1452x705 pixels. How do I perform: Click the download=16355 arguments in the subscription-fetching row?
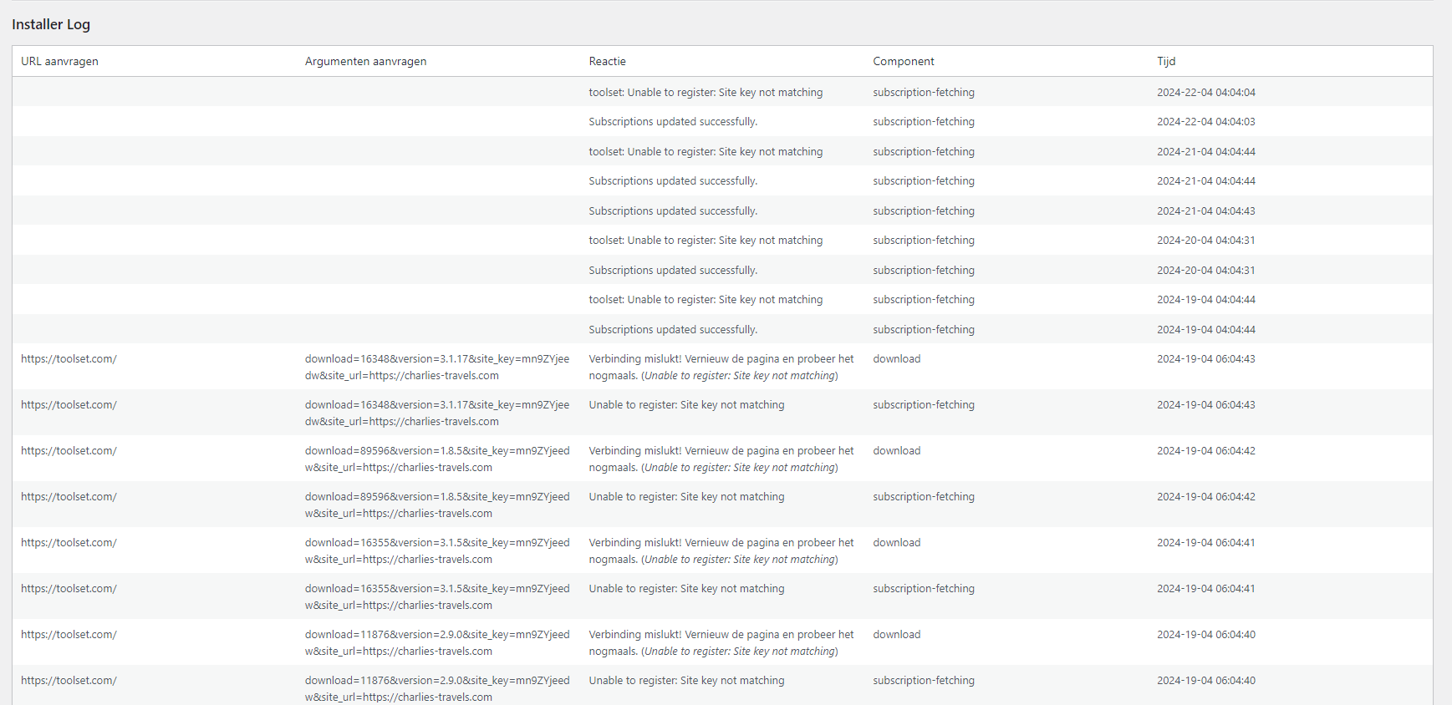pyautogui.click(x=436, y=597)
